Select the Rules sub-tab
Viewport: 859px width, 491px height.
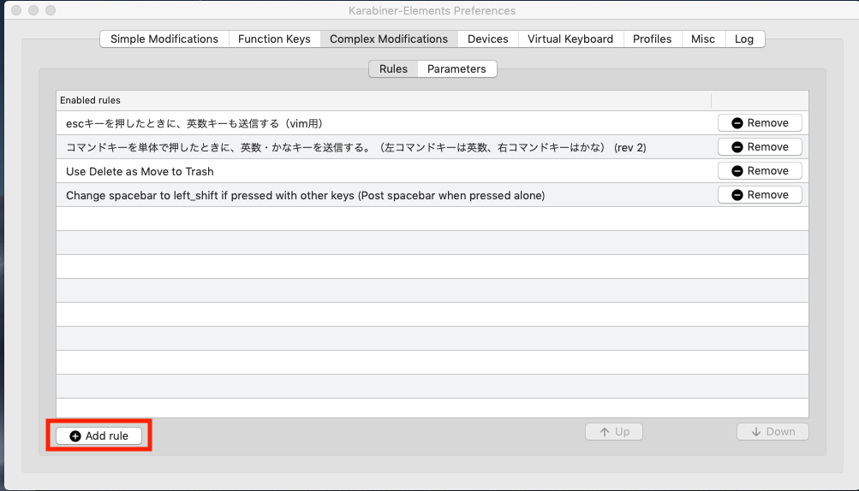393,69
